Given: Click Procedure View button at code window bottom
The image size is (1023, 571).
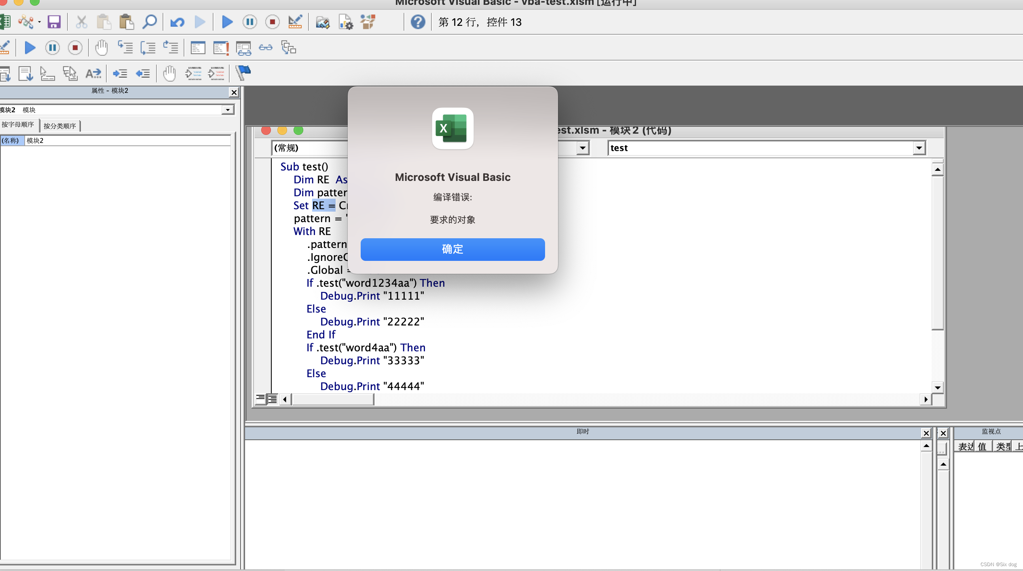Looking at the screenshot, I should point(260,399).
